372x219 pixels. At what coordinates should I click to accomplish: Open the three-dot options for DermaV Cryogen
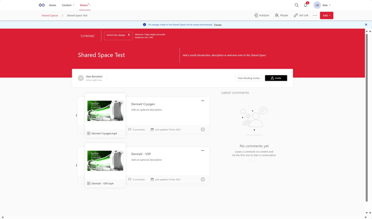[203, 101]
